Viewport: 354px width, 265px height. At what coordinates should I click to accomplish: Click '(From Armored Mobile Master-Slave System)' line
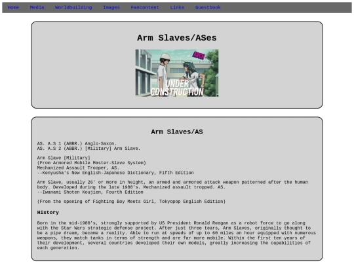tap(91, 163)
